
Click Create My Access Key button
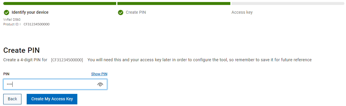[52, 99]
